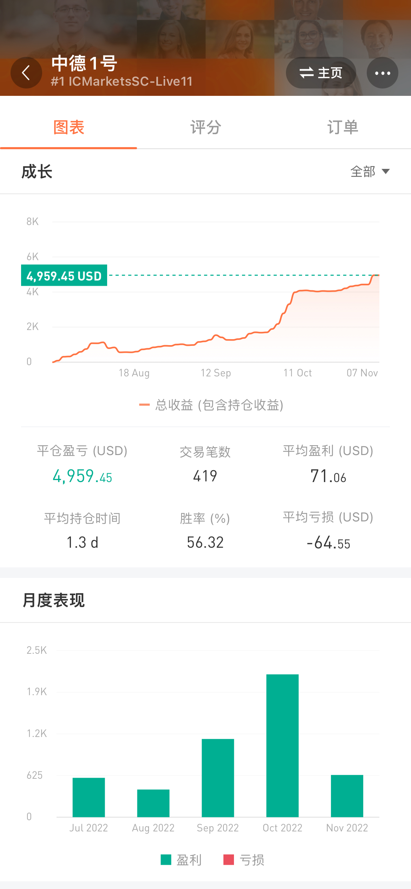This screenshot has height=889, width=411.
Task: Tap the back arrow icon
Action: coord(26,73)
